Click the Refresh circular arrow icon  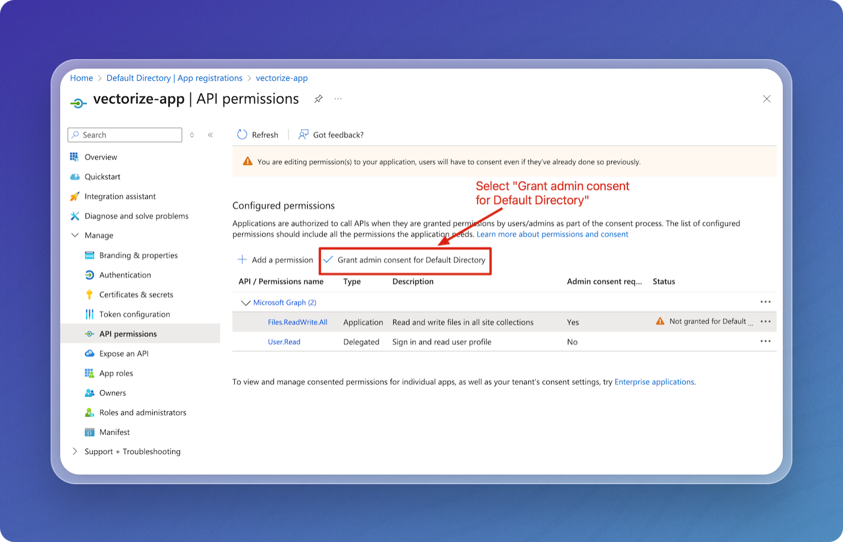242,134
